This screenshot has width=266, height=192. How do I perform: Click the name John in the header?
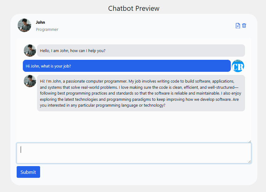point(40,22)
